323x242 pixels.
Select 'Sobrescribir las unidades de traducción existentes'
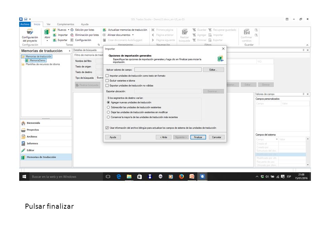tap(108, 108)
